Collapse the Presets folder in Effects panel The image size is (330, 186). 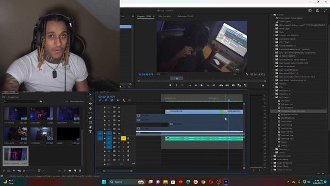point(272,15)
